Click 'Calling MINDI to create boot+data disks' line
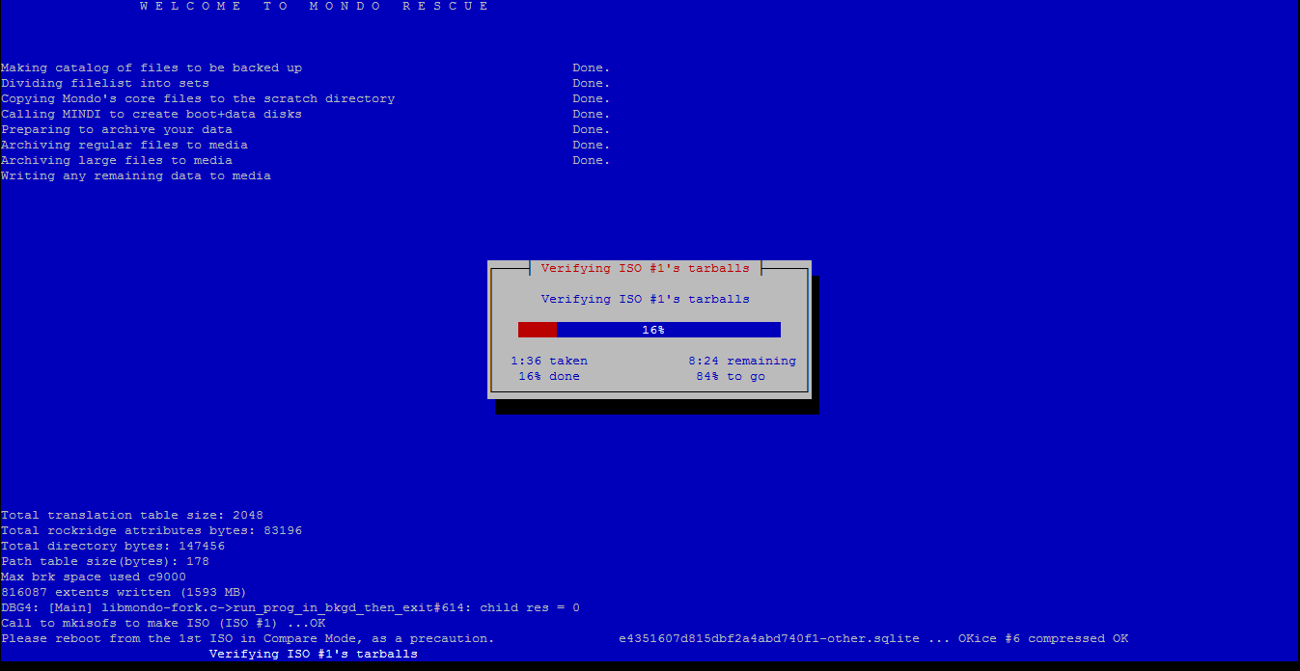The image size is (1300, 671). click(152, 114)
